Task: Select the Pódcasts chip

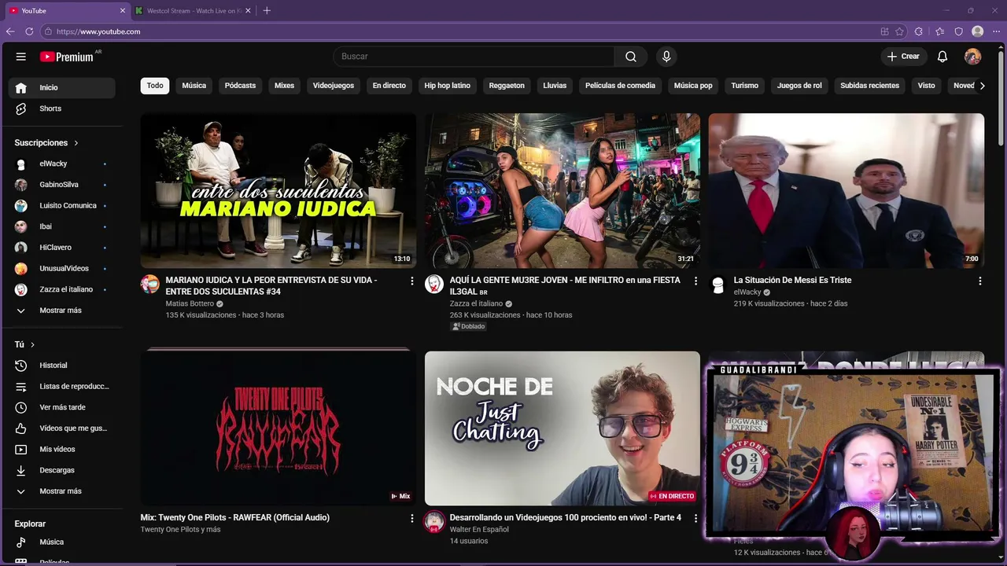Action: (240, 86)
